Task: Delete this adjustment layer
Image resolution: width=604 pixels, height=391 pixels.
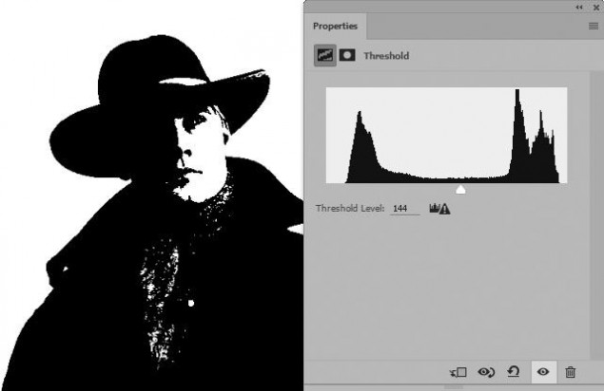Action: tap(570, 372)
